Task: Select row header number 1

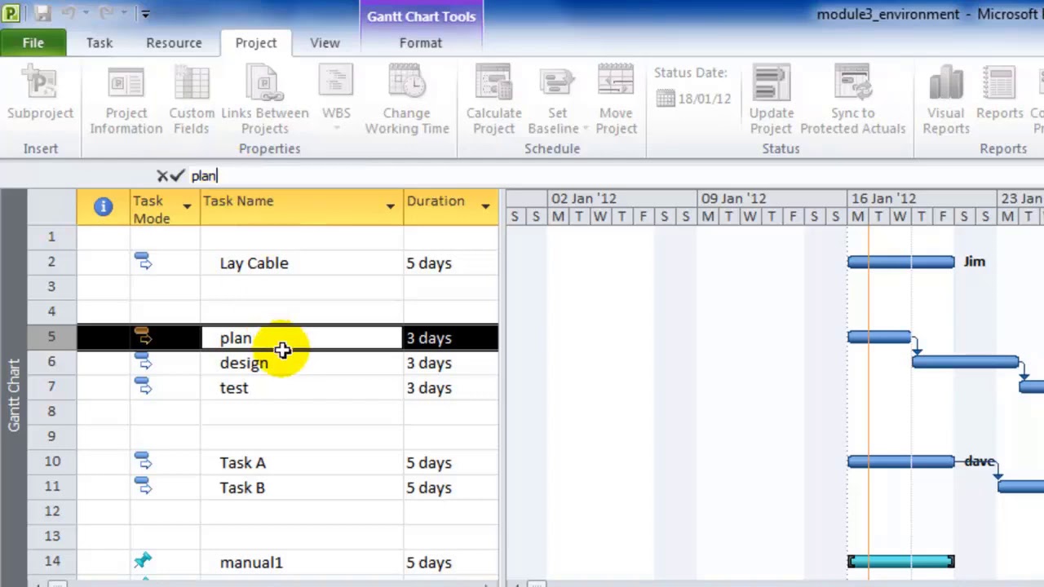Action: 51,237
